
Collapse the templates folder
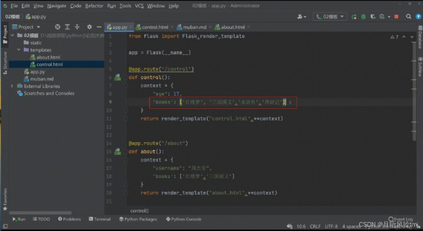[19, 50]
